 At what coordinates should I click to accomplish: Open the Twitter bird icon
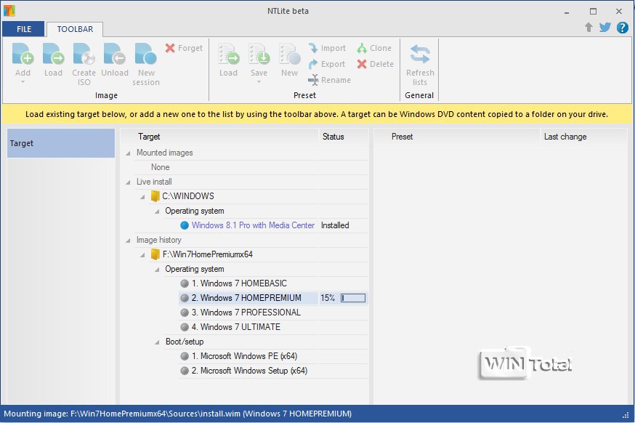pos(605,27)
